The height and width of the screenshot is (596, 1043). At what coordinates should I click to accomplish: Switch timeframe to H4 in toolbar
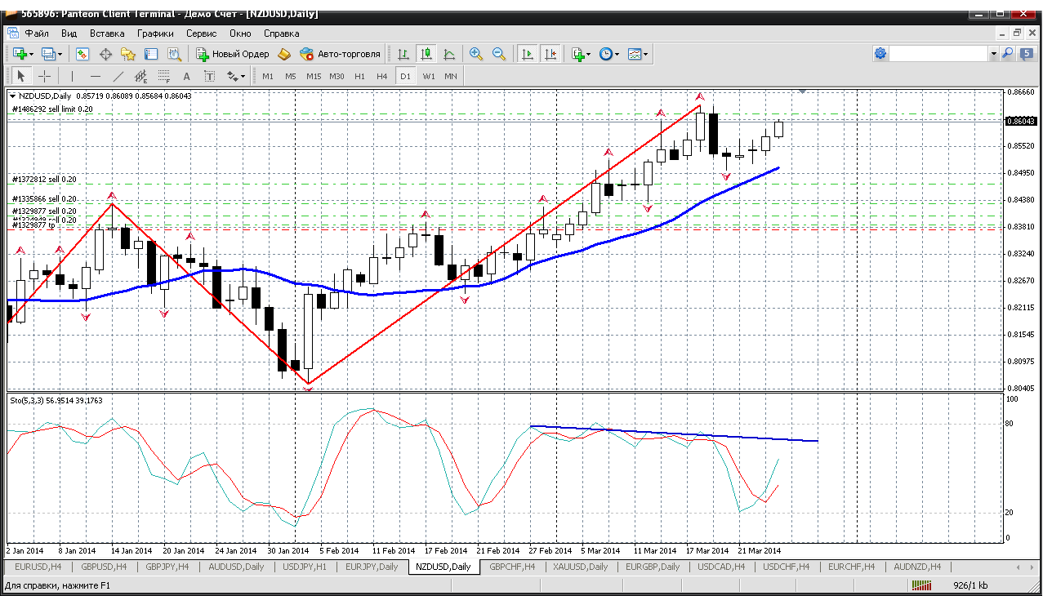click(382, 76)
